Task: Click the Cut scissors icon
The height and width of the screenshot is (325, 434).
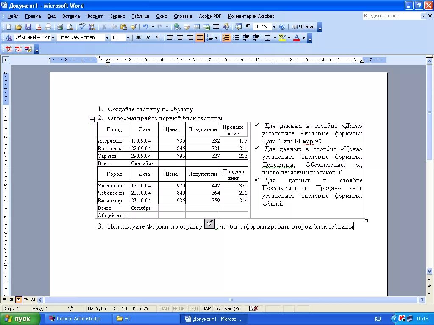Action: point(104,27)
